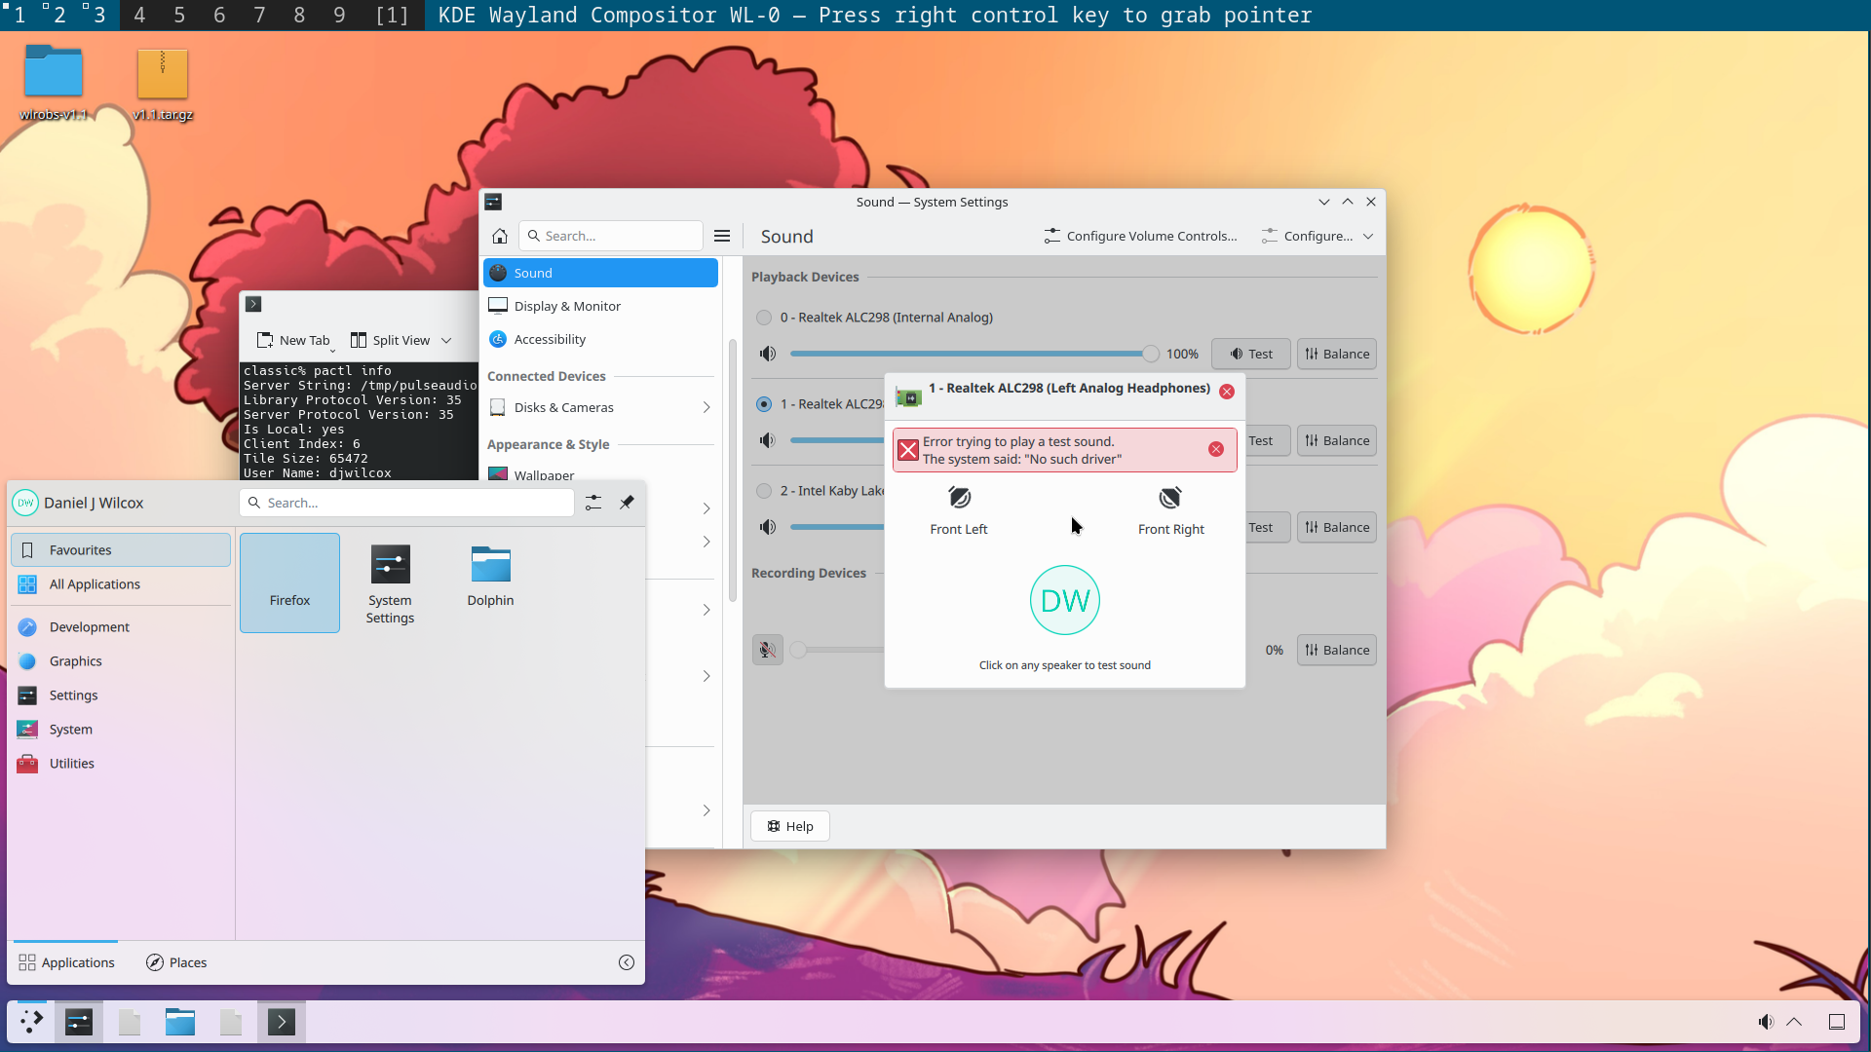Viewport: 1871px width, 1052px height.
Task: Mute the Internal Analog playback device
Action: click(x=768, y=354)
